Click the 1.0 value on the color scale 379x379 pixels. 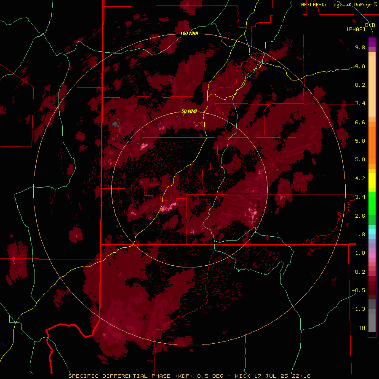click(360, 253)
